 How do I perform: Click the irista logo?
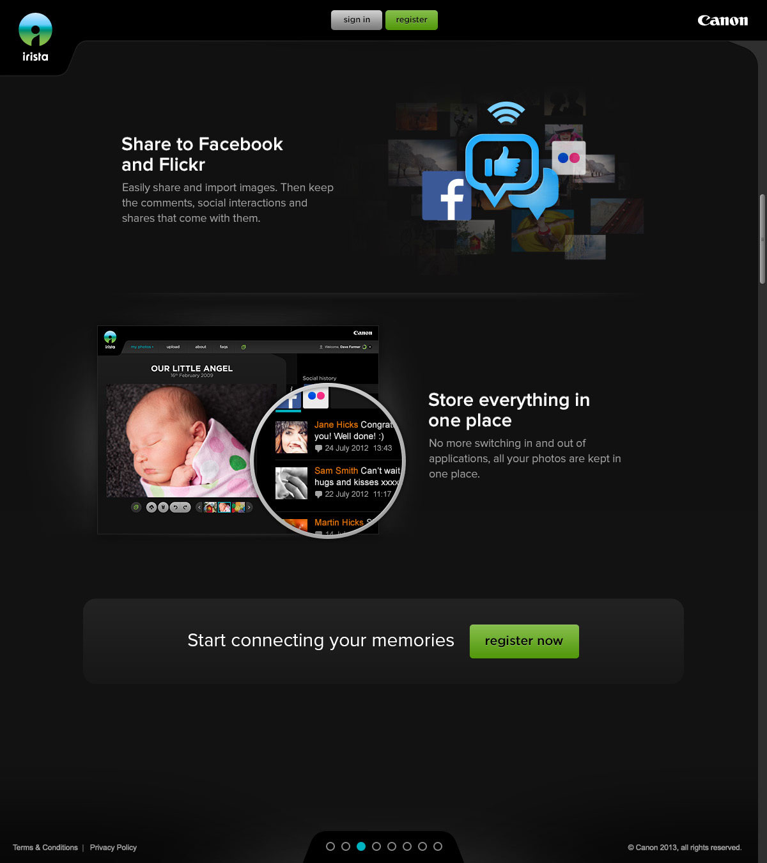pos(35,37)
